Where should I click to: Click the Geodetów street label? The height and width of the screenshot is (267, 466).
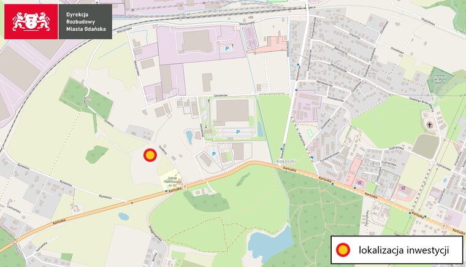pyautogui.click(x=221, y=95)
